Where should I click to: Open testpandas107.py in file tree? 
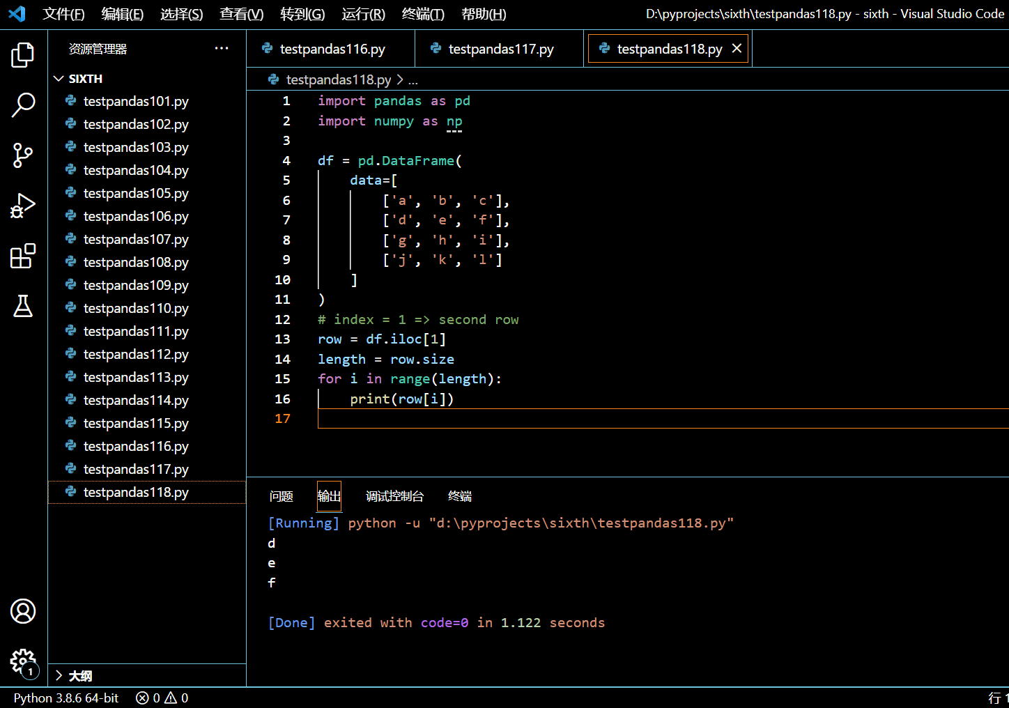pos(147,239)
